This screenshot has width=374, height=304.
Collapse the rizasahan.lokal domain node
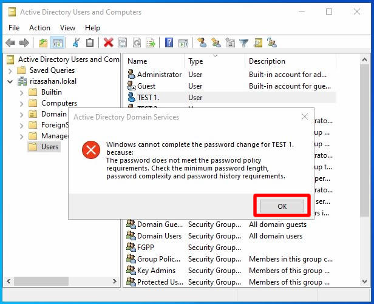(x=10, y=81)
